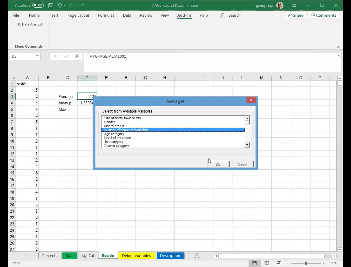Open the Help tab

pyautogui.click(x=204, y=15)
